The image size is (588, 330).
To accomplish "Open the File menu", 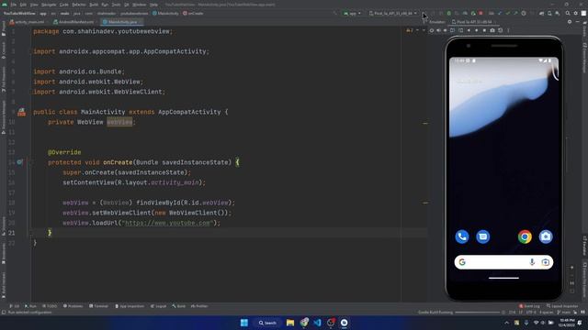I will (14, 5).
